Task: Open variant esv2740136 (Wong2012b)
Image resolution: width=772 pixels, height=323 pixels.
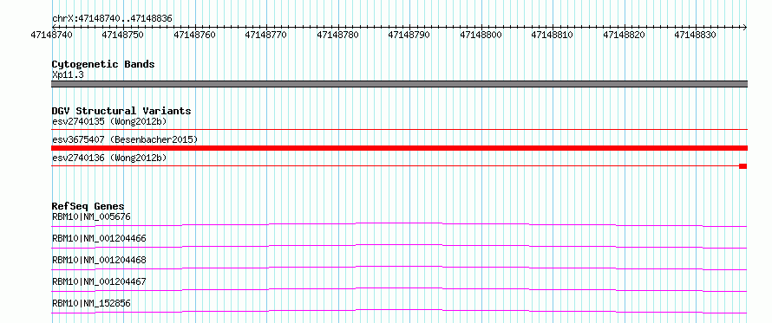Action: (x=109, y=158)
